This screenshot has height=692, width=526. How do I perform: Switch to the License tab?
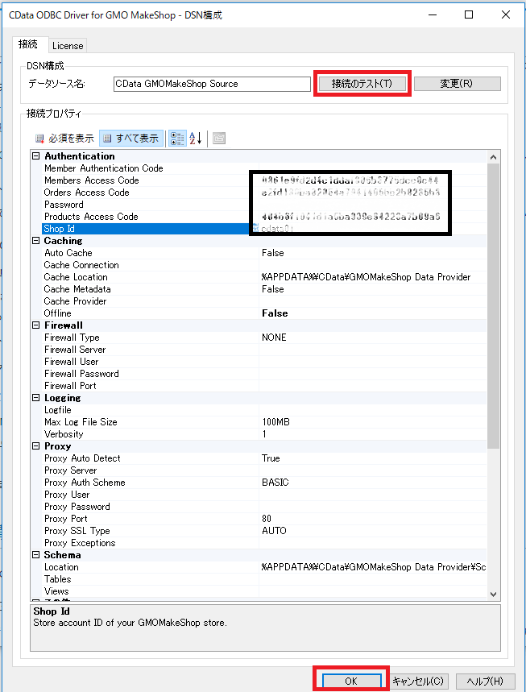[x=68, y=45]
